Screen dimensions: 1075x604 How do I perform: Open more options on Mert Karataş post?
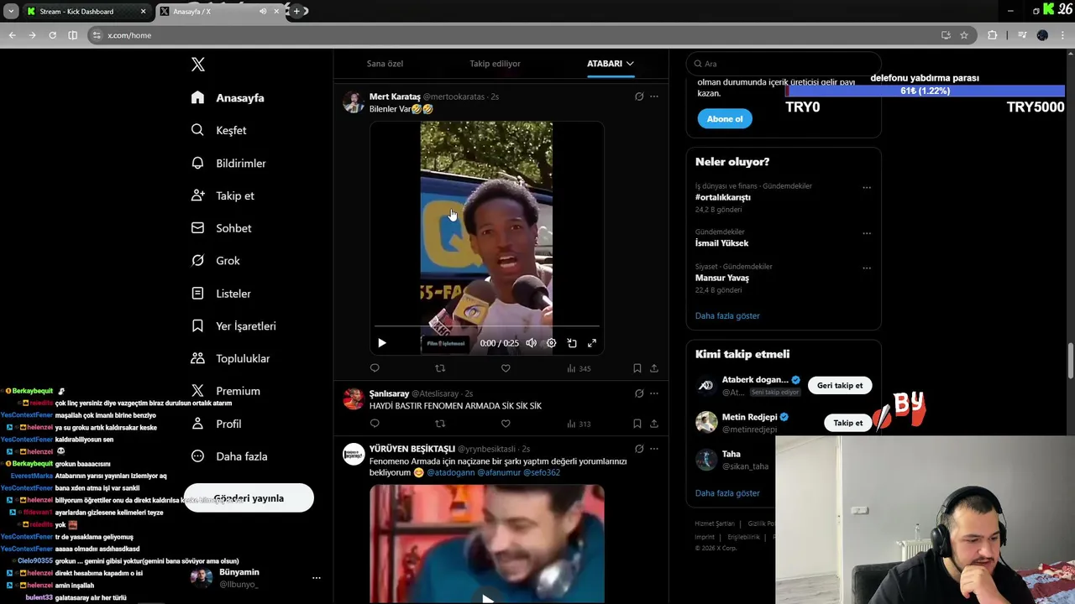tap(654, 96)
